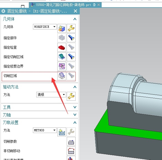Click the greyed display icon for 切削区域
Image resolution: width=162 pixels, height=160 pixels.
pyautogui.click(x=71, y=76)
